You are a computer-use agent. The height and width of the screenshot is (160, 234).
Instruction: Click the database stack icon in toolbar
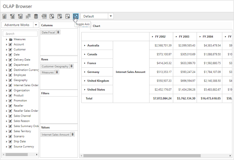click(36, 16)
